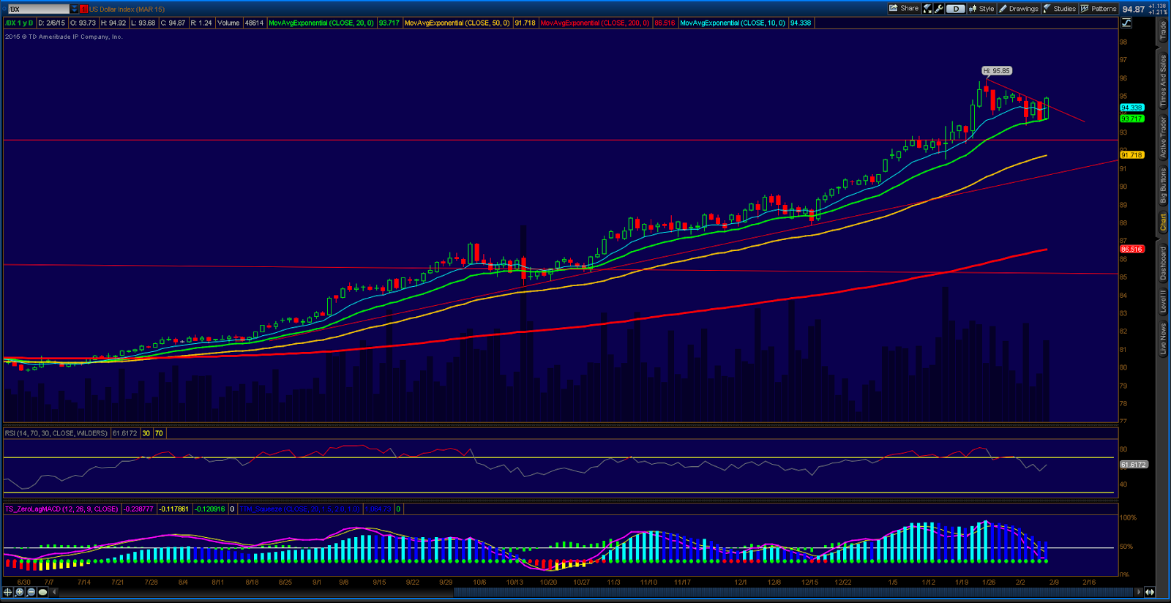
Task: Open the Trade side tab
Action: click(x=1163, y=31)
